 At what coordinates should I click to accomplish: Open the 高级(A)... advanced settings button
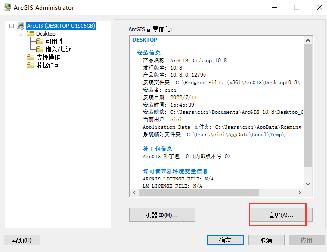(x=281, y=215)
